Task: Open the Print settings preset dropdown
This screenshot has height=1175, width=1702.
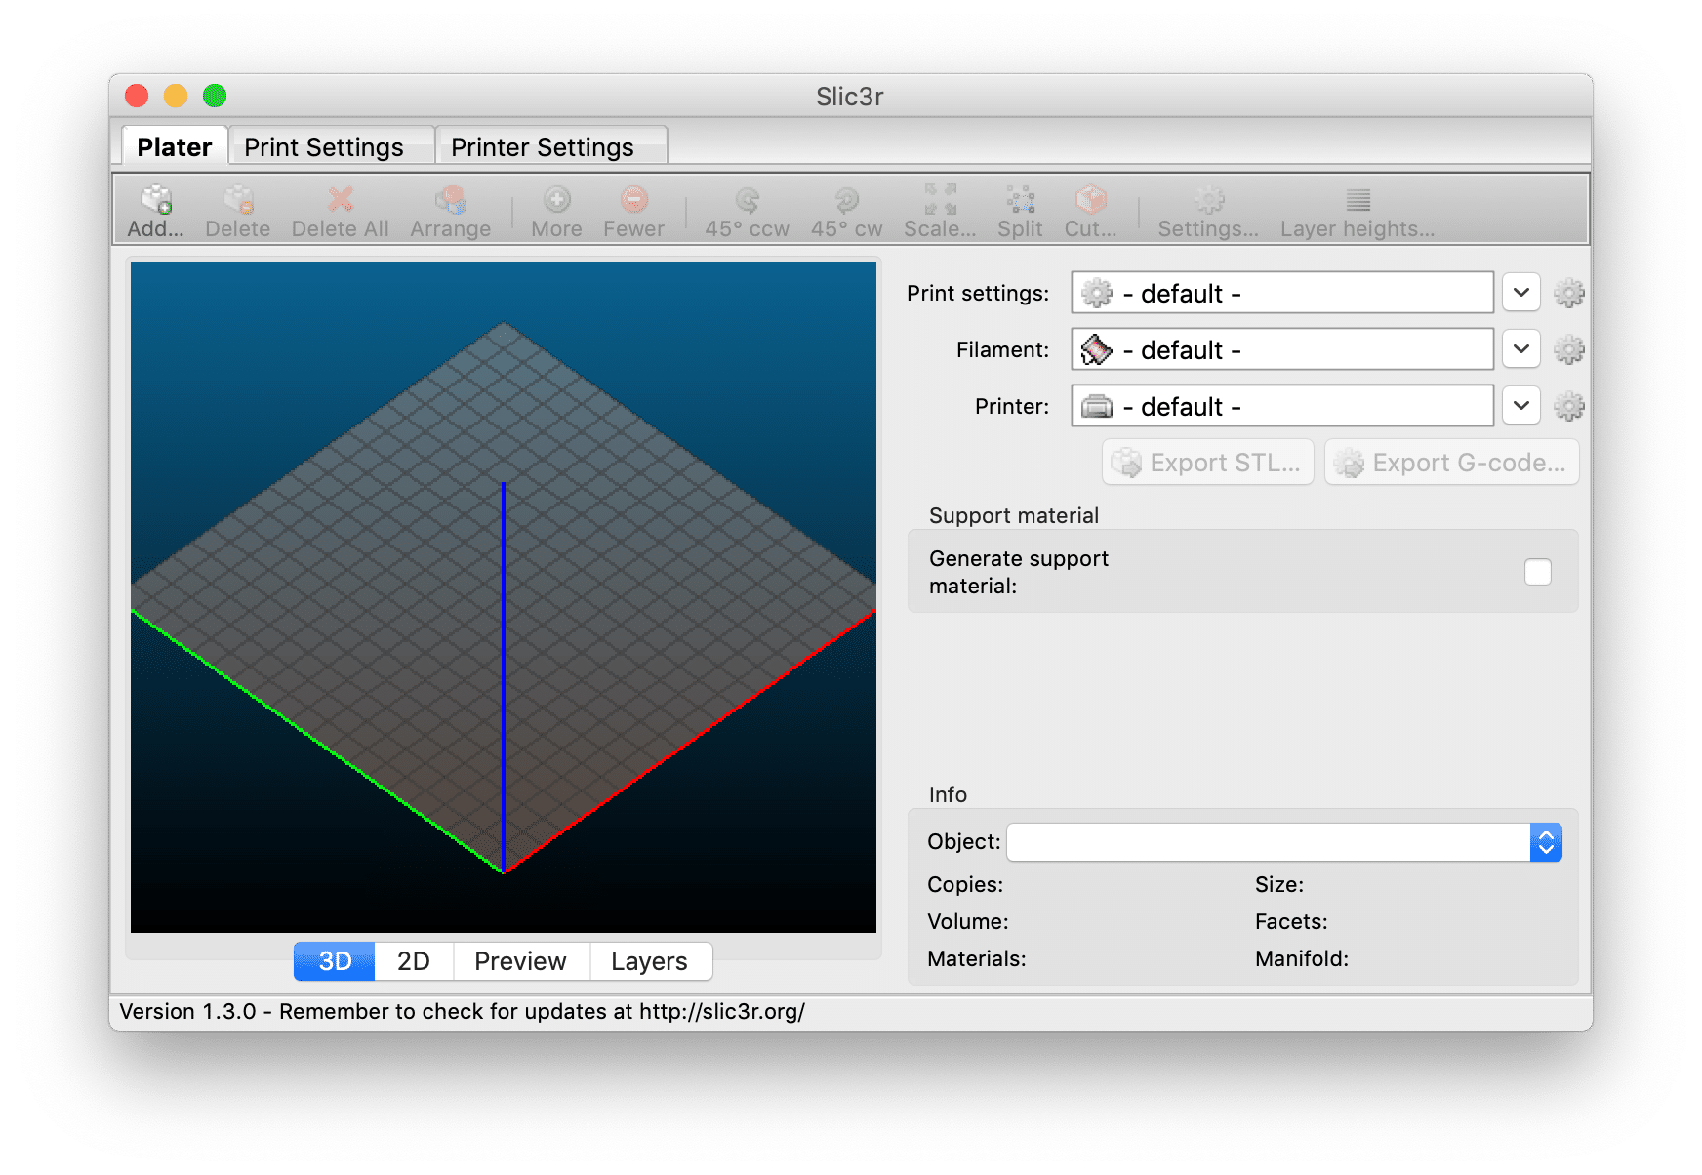Action: (x=1521, y=293)
